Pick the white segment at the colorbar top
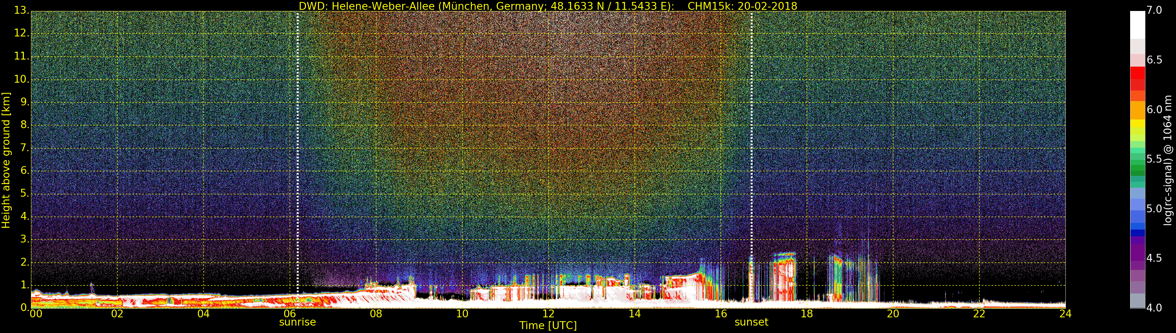Viewport: 1176px width, 333px height. click(x=1137, y=25)
